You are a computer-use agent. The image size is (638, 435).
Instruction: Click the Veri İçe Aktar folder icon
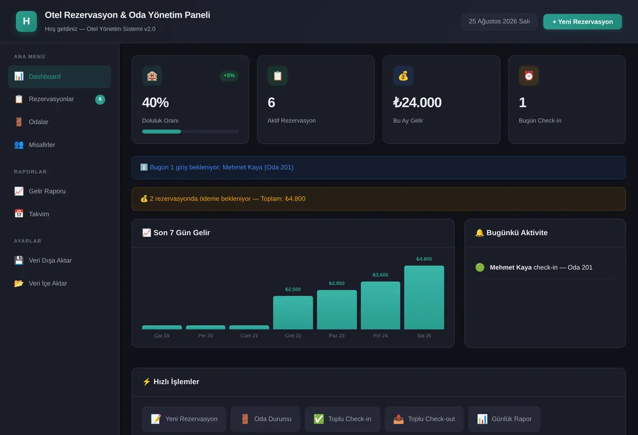click(x=19, y=283)
